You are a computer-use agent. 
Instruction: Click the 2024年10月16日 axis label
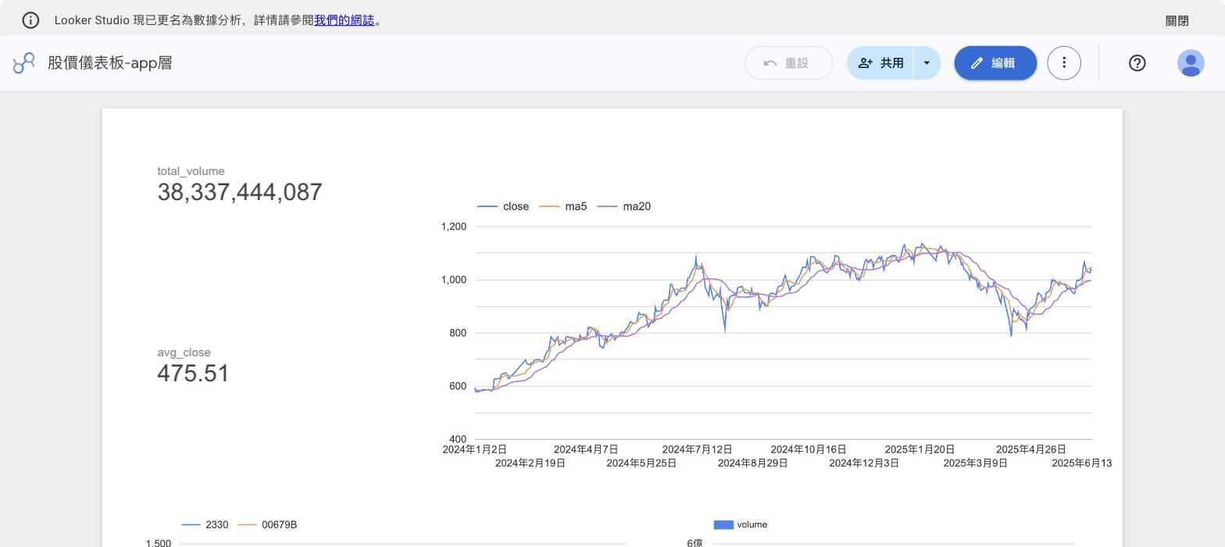pos(809,449)
